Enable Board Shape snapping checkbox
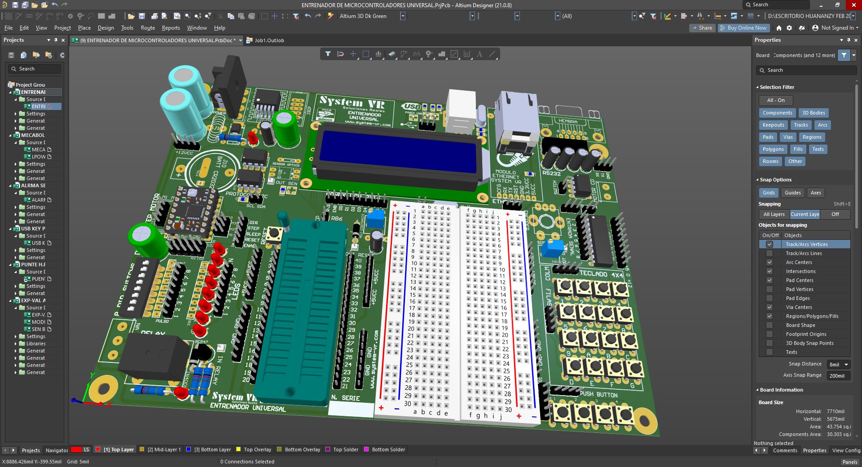Screen dimensions: 862x467 (770, 325)
